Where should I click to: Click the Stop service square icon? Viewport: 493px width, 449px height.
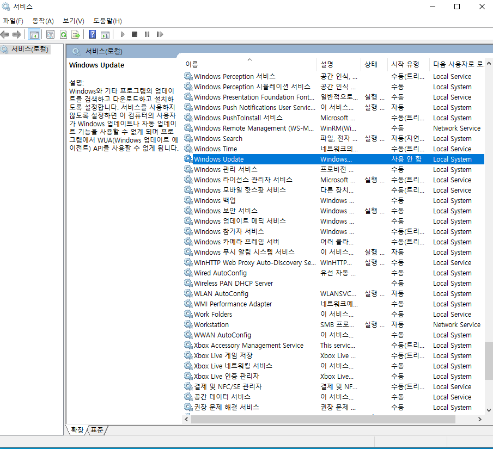135,34
